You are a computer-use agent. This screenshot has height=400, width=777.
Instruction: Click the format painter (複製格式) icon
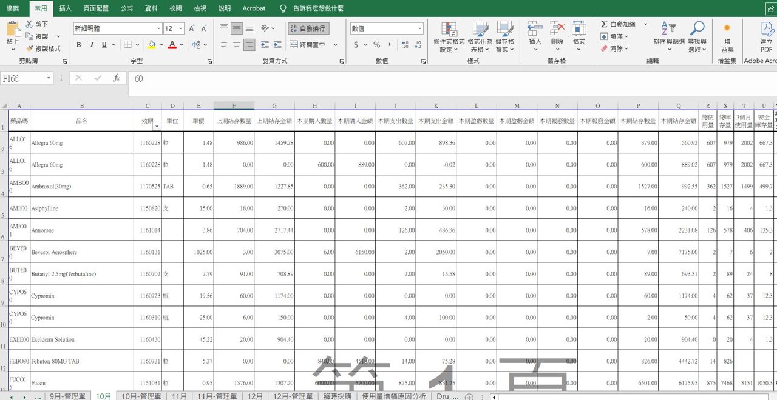coord(29,48)
